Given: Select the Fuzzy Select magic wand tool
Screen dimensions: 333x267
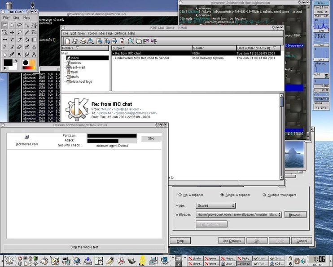Looking at the screenshot, I should tap(26, 25).
